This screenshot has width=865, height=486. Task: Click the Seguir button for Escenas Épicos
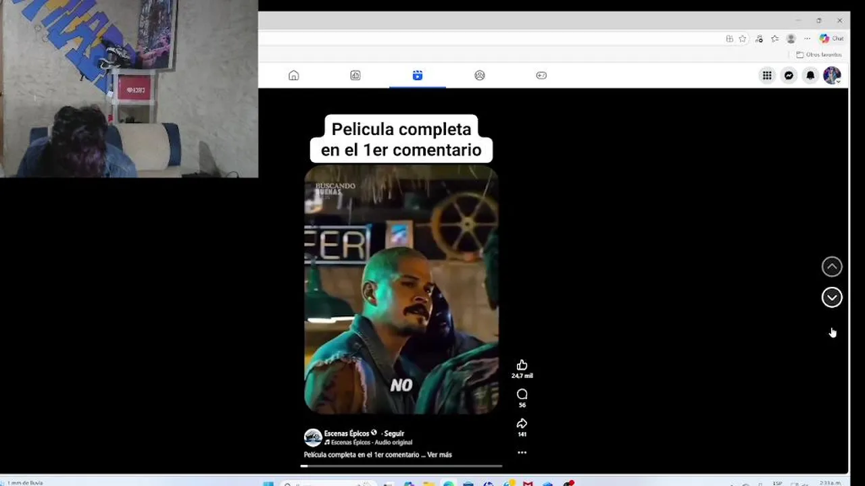[394, 433]
